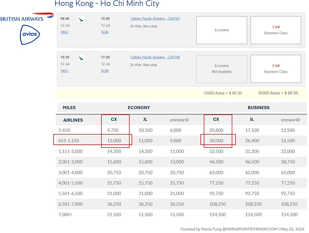
Task: Click the 13,000 economy oneworld value
Action: (177, 162)
